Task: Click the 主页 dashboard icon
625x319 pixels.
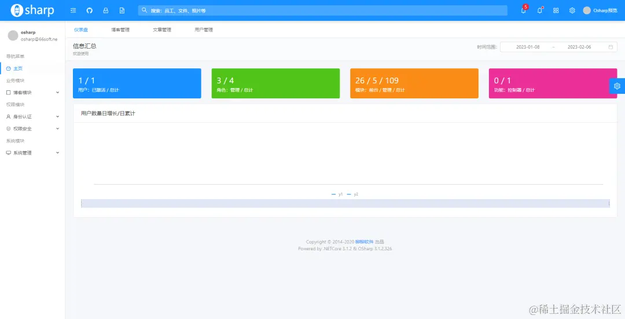Action: (8, 68)
